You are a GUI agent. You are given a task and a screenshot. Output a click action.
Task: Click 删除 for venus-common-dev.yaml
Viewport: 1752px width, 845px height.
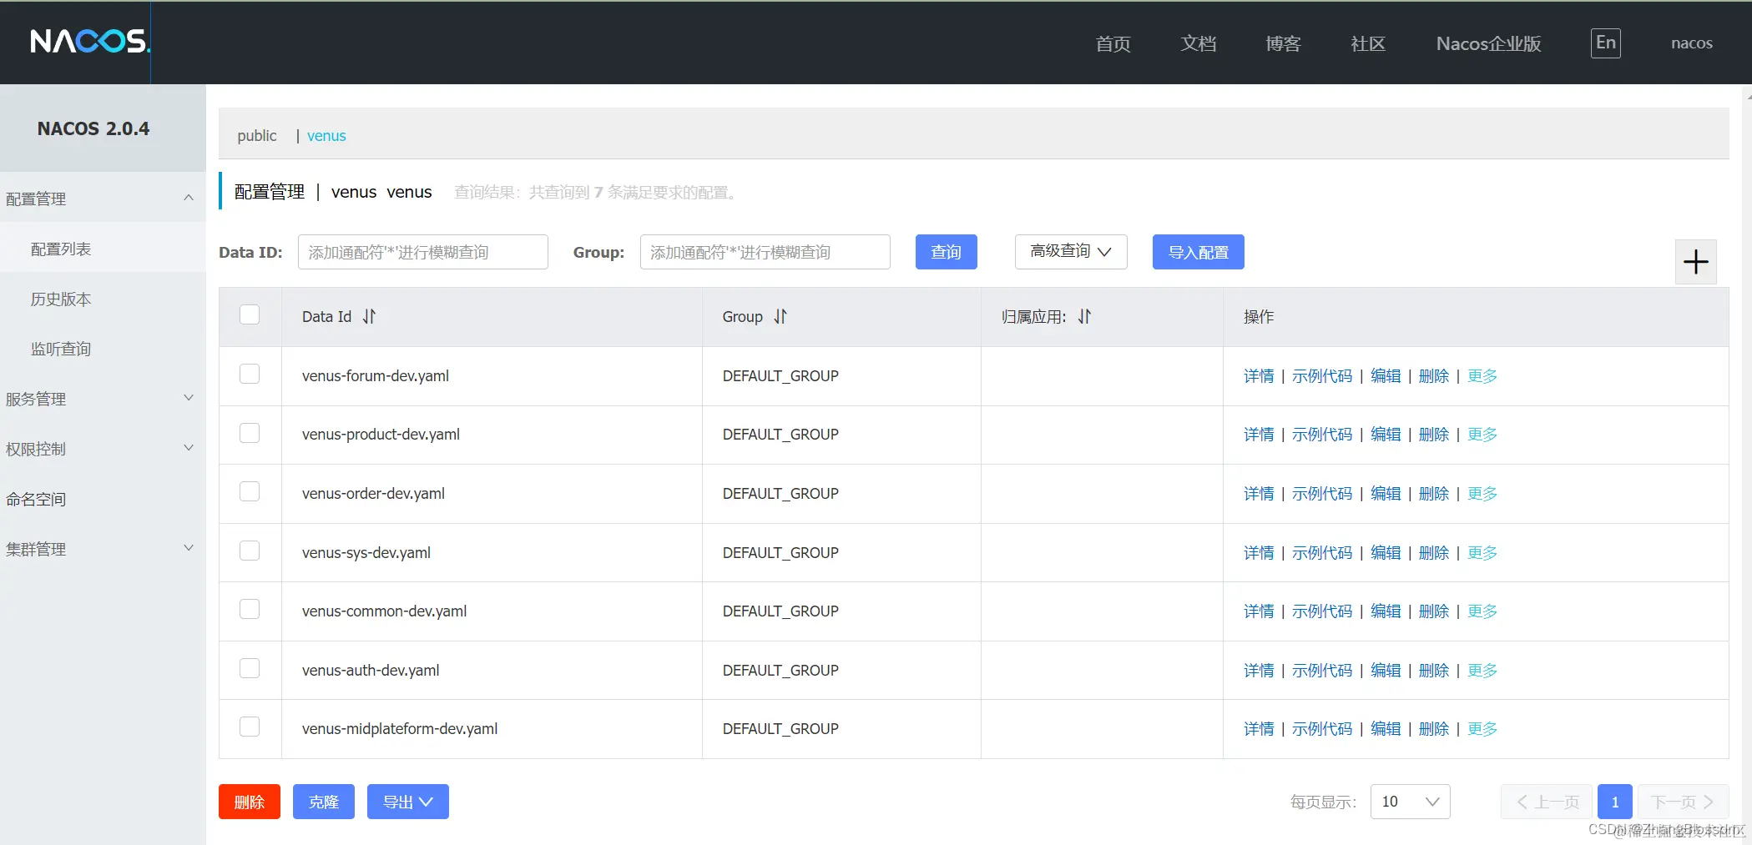(1434, 611)
